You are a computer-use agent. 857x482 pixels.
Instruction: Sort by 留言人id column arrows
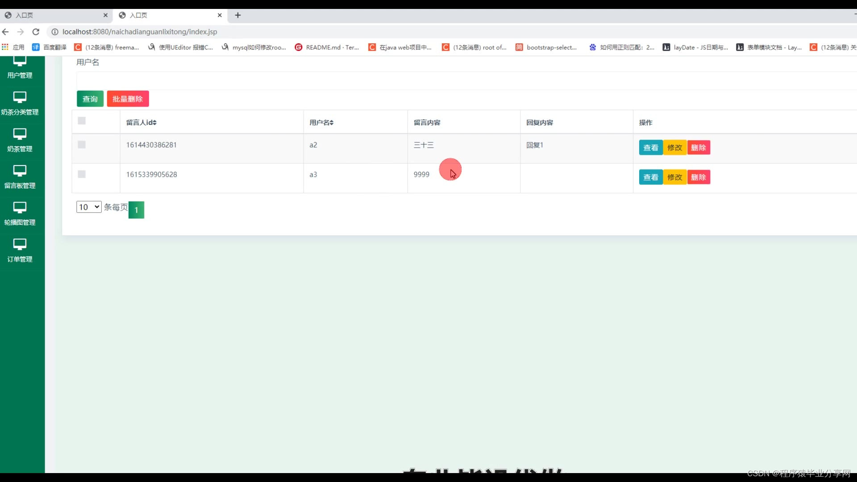tap(154, 123)
